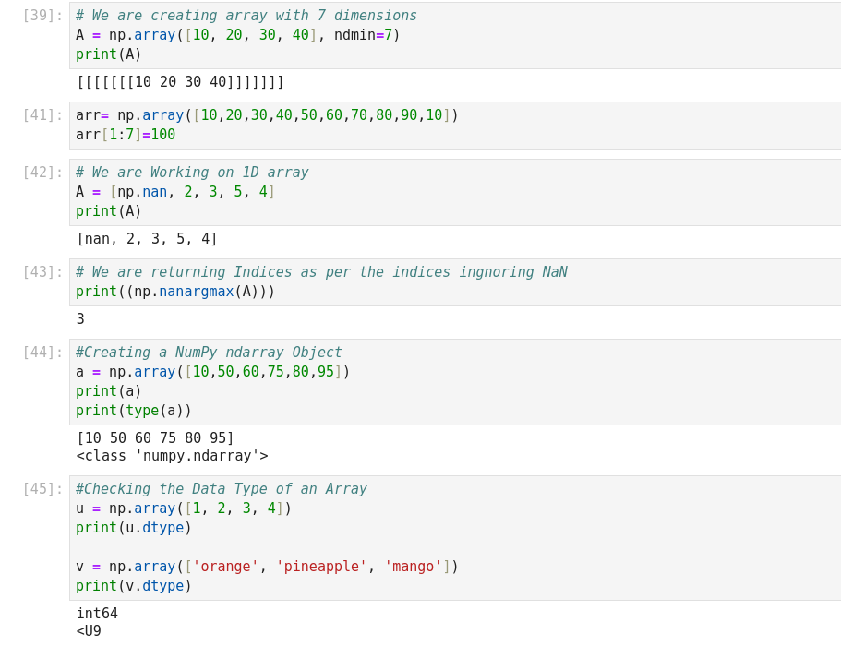The image size is (841, 646).
Task: Click the output showing [[[[[[[10 20 30 40]]]]]]]
Action: click(x=180, y=82)
